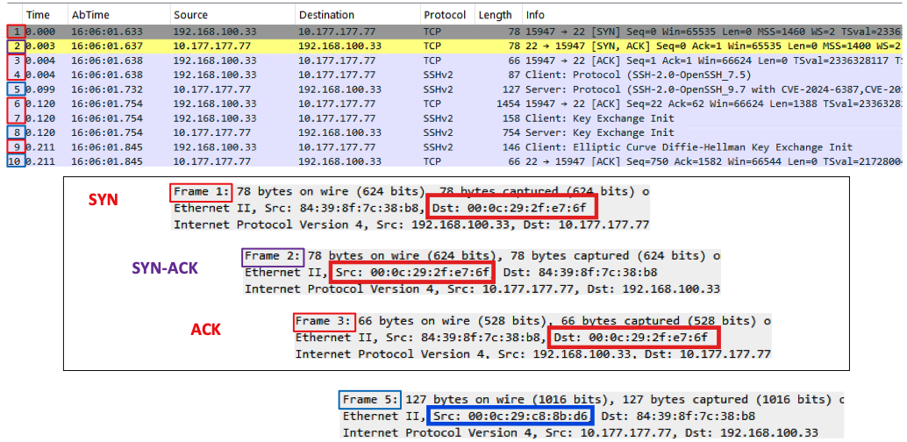Select the Server: Key Exchange Init info

pos(599,132)
